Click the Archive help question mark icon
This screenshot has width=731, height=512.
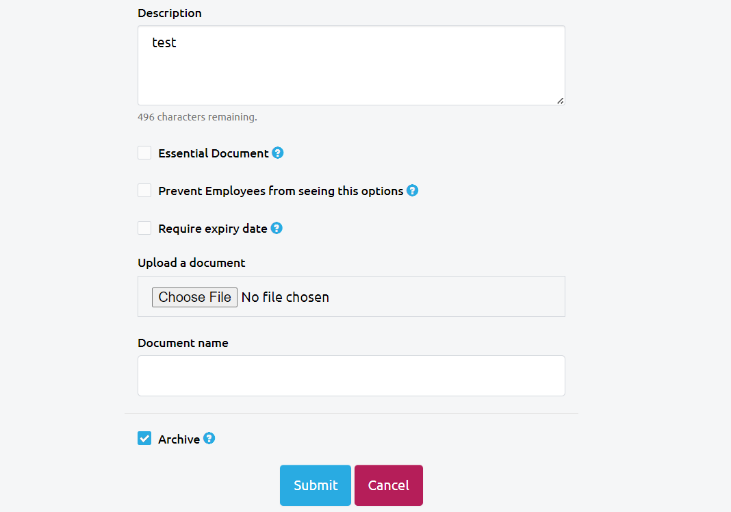[x=209, y=439]
